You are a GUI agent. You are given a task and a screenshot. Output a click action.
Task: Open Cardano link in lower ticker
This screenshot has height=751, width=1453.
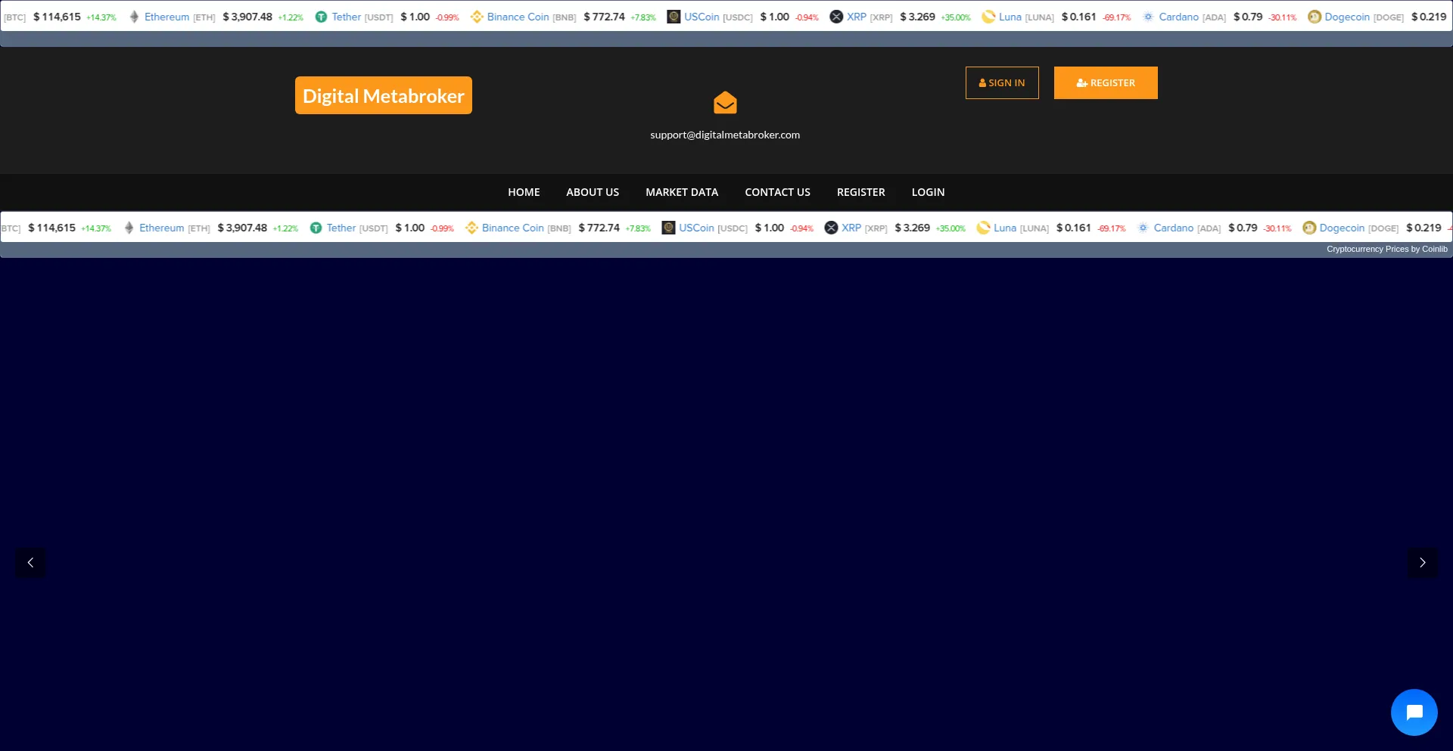coord(1173,228)
